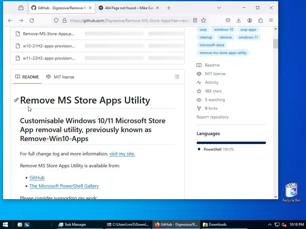
Task: Click the forward navigation arrow
Action: pyautogui.click(x=21, y=21)
